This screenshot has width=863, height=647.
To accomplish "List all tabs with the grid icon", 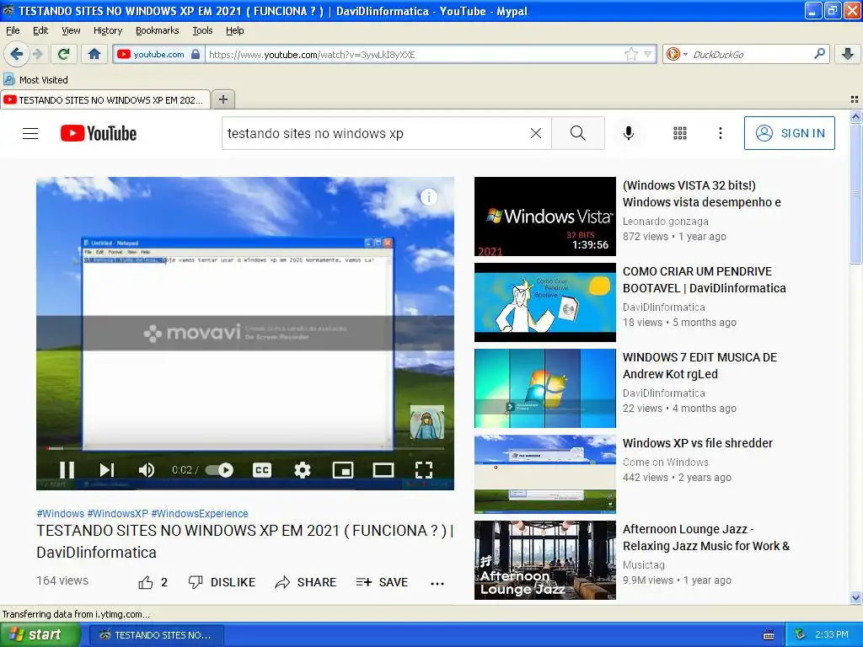I will coord(855,99).
